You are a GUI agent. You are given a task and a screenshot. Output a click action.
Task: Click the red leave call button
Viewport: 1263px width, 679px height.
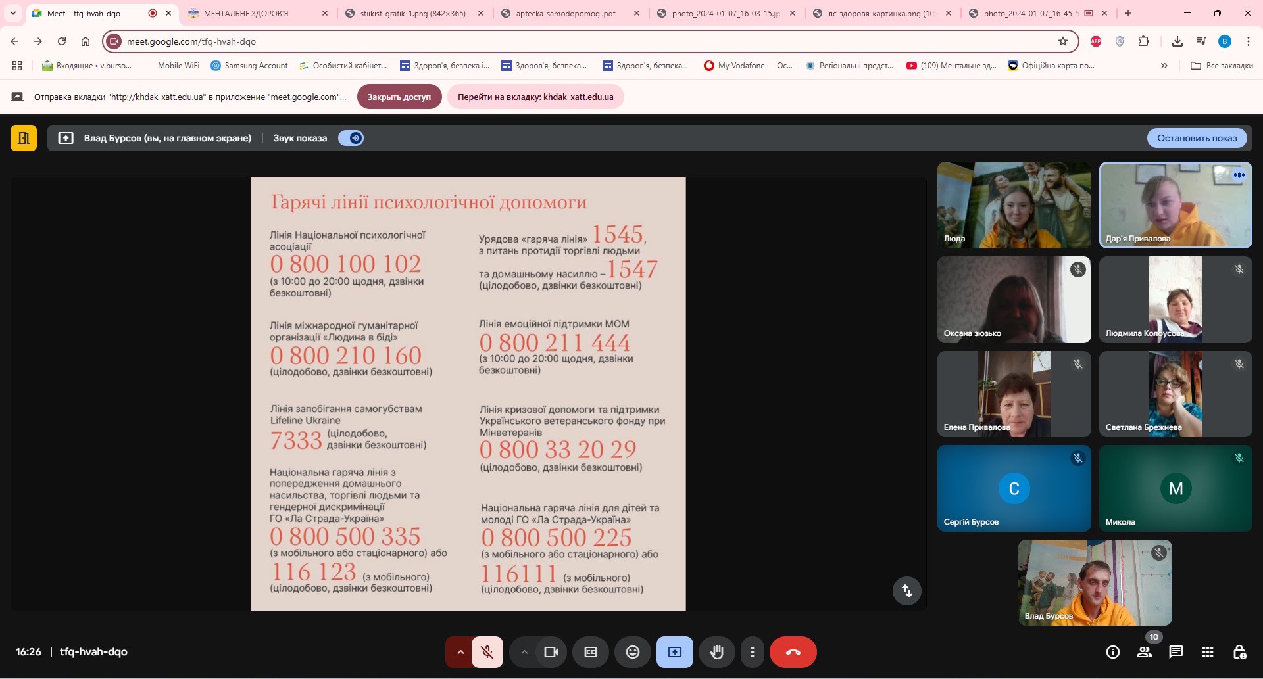[793, 652]
